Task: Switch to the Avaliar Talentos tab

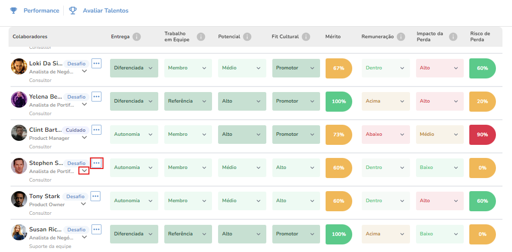Action: pyautogui.click(x=98, y=11)
